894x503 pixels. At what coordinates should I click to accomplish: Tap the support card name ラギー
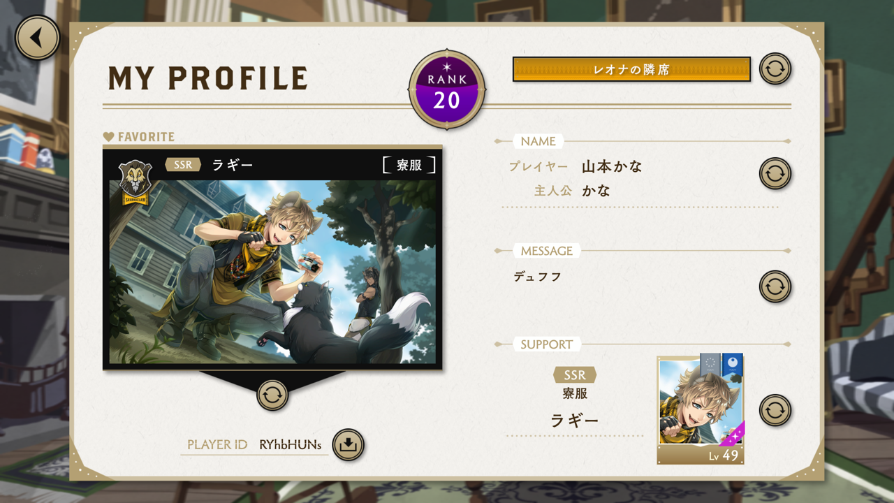coord(575,421)
